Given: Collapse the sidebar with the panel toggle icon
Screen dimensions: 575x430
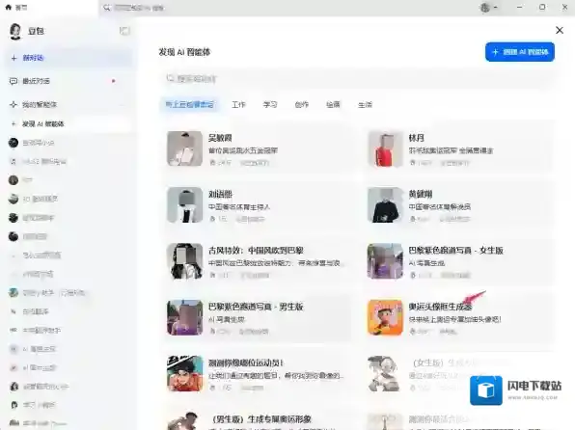Looking at the screenshot, I should pos(124,31).
